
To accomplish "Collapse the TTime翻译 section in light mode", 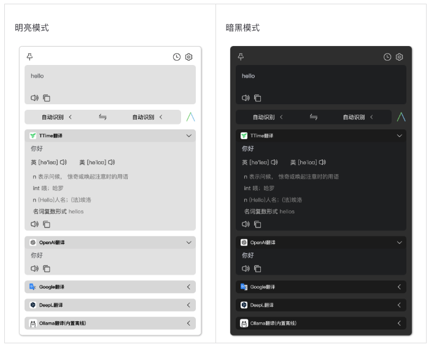I will coord(189,135).
